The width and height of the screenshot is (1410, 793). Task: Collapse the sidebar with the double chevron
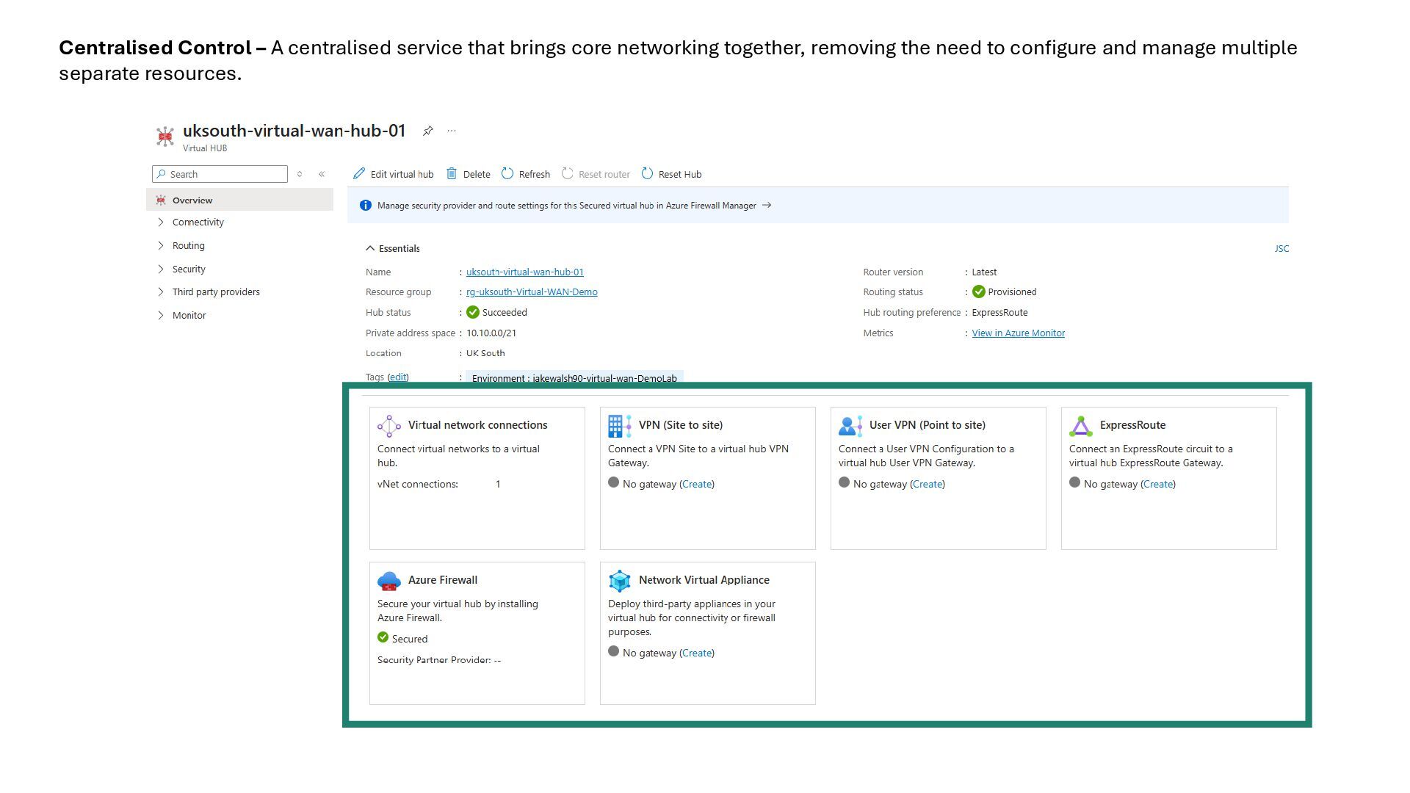(x=322, y=174)
